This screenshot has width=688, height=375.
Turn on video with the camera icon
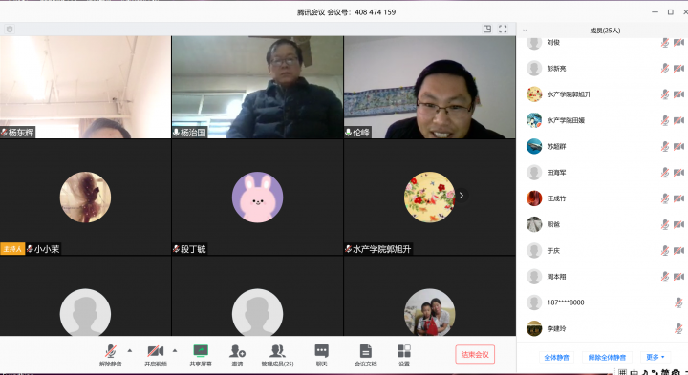point(156,351)
